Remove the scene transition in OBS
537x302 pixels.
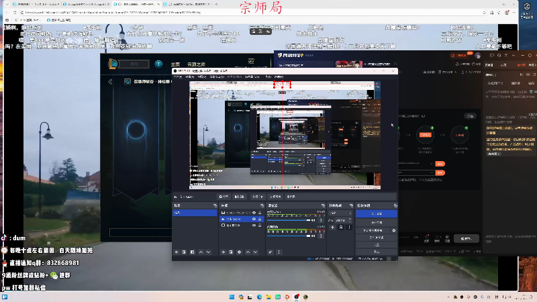tap(341, 228)
